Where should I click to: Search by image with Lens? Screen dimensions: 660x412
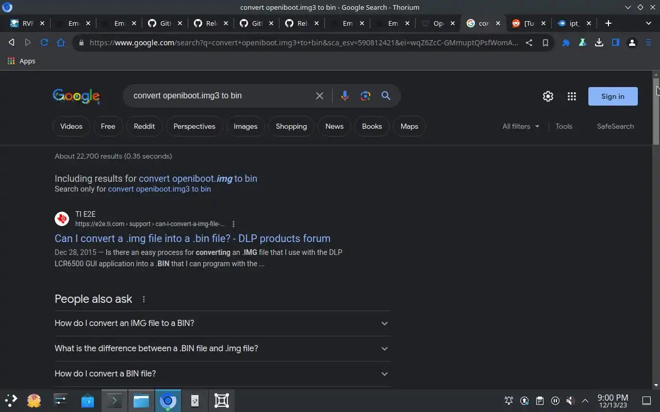(x=366, y=96)
